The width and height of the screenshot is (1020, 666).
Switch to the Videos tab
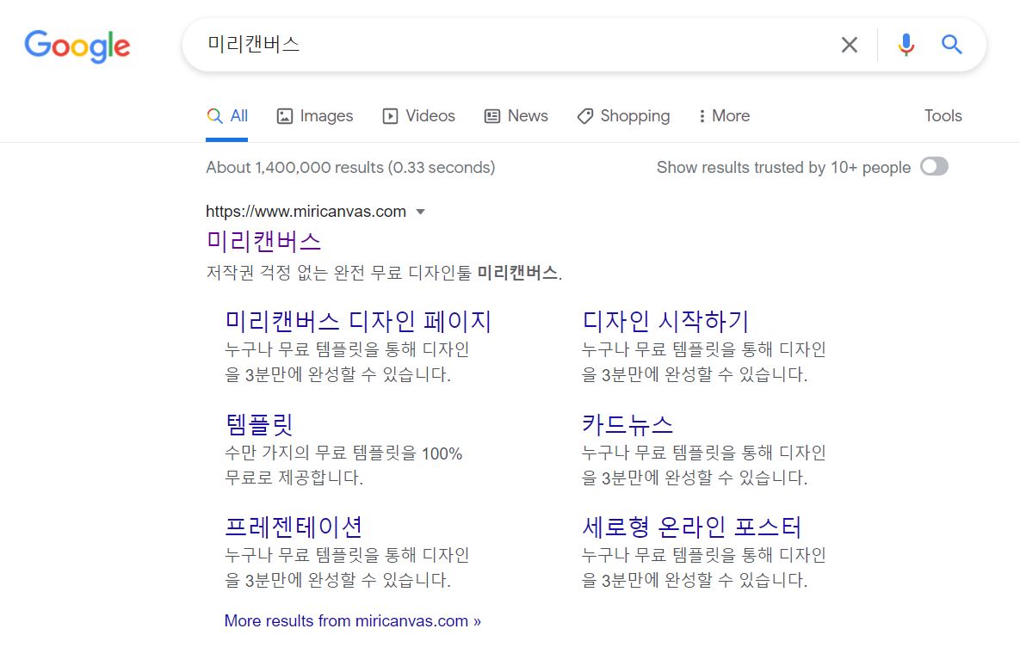pyautogui.click(x=419, y=116)
